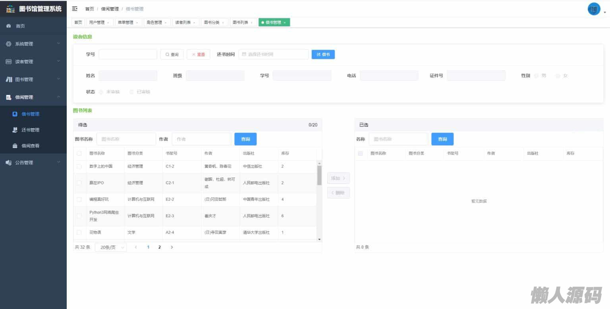Open the user avatar menu
The image size is (610, 309).
point(594,9)
